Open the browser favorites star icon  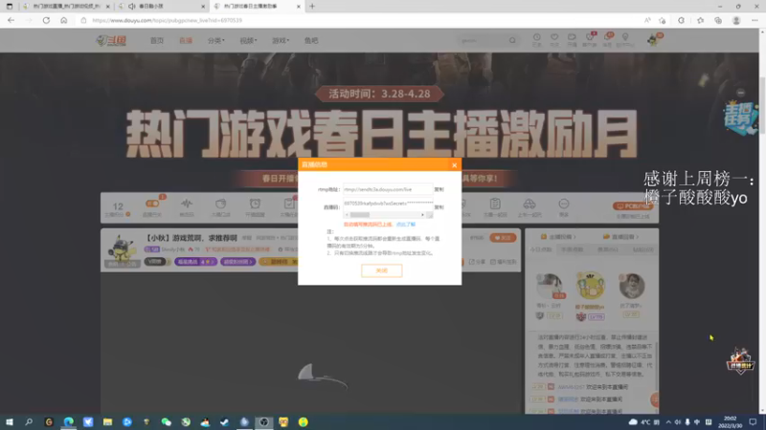click(700, 20)
